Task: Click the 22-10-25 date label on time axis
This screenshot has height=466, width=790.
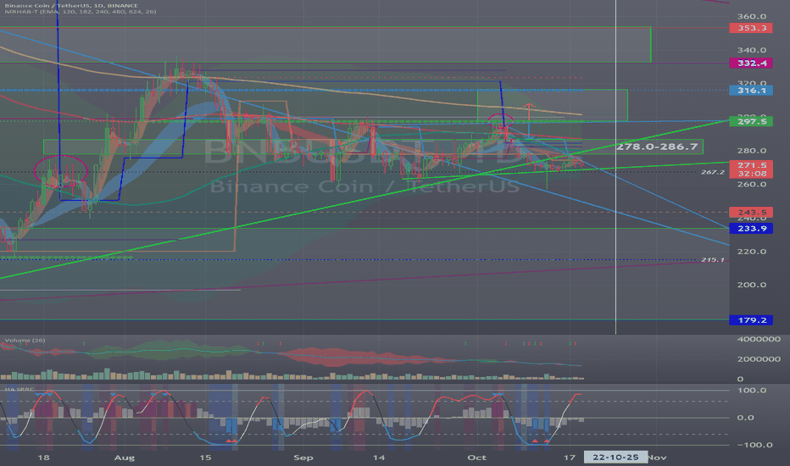Action: click(x=615, y=458)
